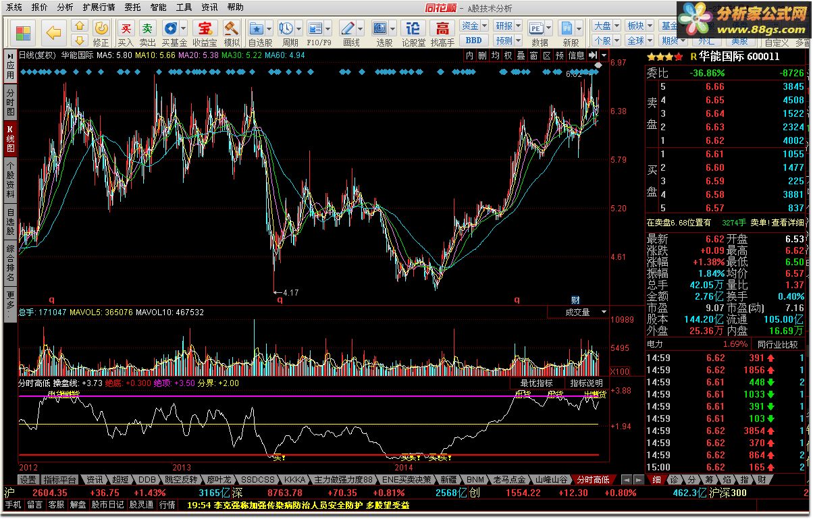This screenshot has width=813, height=519.
Task: Open 收益宝 icon
Action: pyautogui.click(x=205, y=33)
